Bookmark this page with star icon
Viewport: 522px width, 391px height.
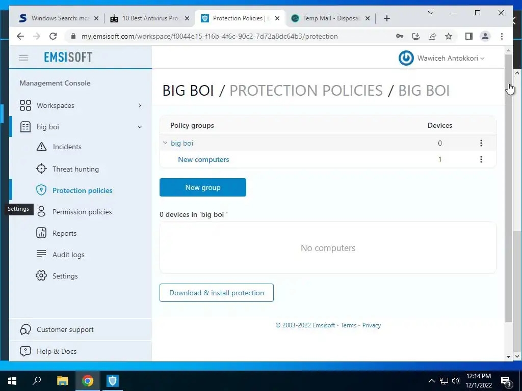[449, 36]
